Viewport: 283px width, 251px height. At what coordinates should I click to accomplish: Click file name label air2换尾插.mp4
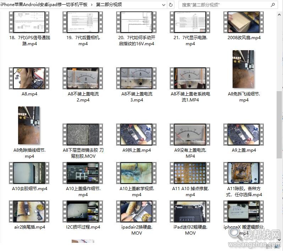tap(29, 227)
